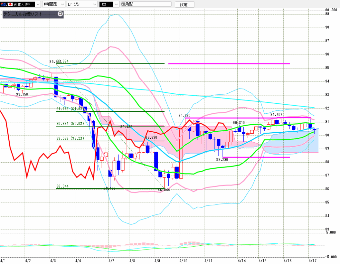The image size is (340, 264).
Task: Click the 91.407 high price label
Action: point(276,114)
